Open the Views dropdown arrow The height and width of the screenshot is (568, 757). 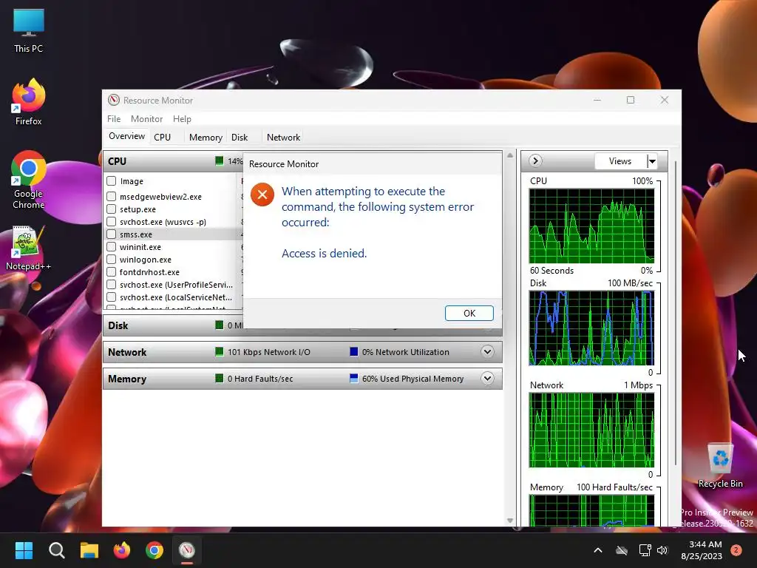pos(652,161)
